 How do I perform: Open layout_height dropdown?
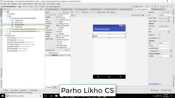click(168, 21)
